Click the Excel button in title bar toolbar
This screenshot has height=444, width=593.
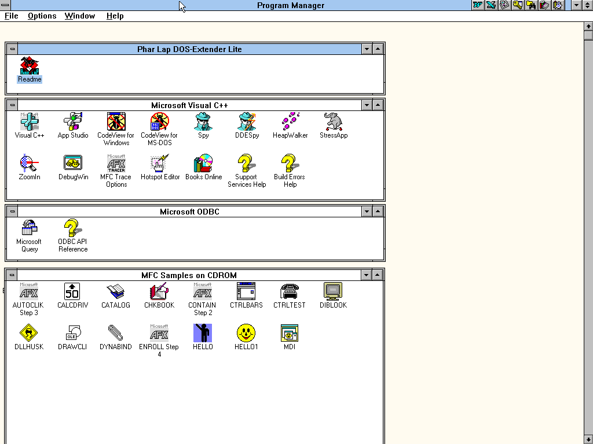pyautogui.click(x=491, y=5)
